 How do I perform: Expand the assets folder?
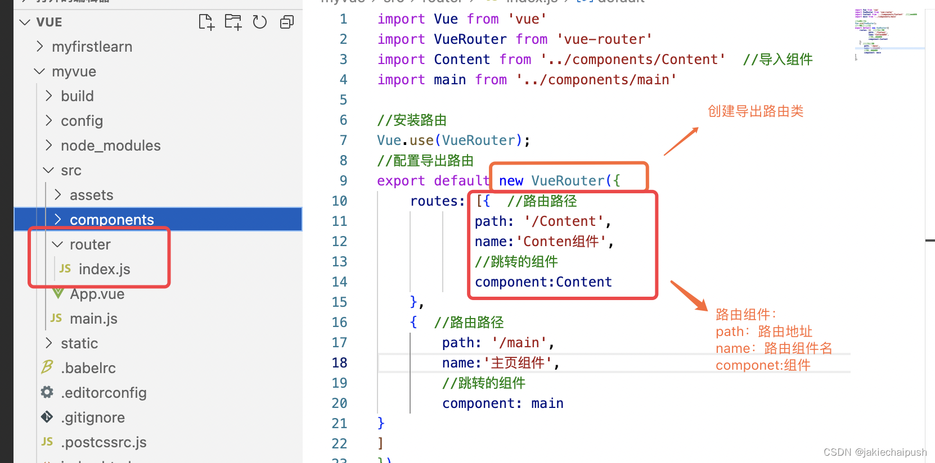click(57, 195)
